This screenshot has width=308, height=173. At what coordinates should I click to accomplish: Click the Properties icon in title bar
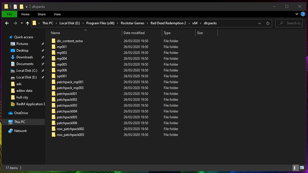[15, 6]
